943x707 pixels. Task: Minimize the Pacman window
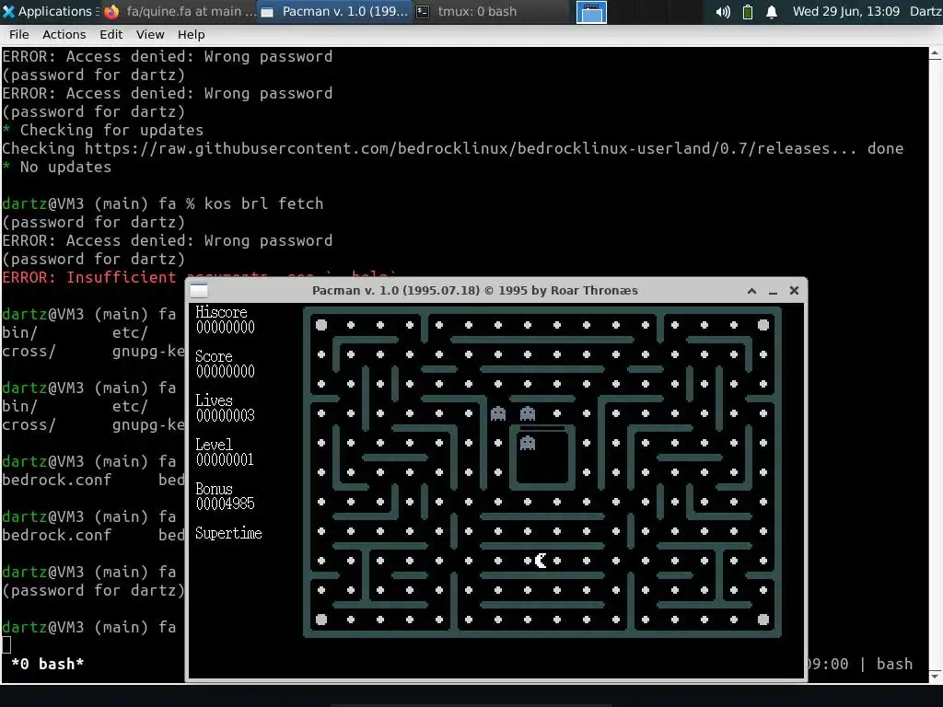(773, 291)
